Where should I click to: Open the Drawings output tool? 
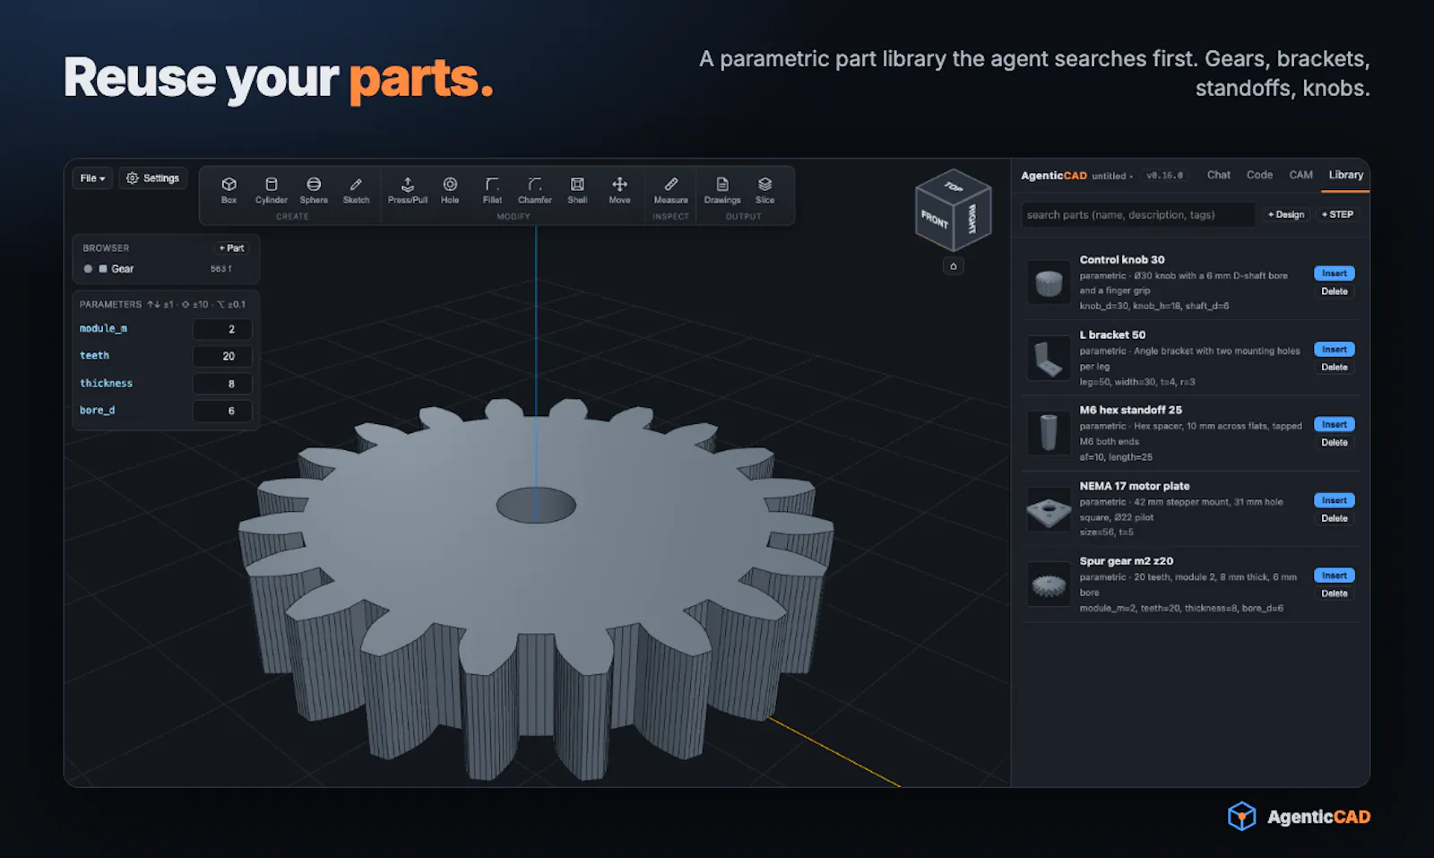pyautogui.click(x=722, y=190)
